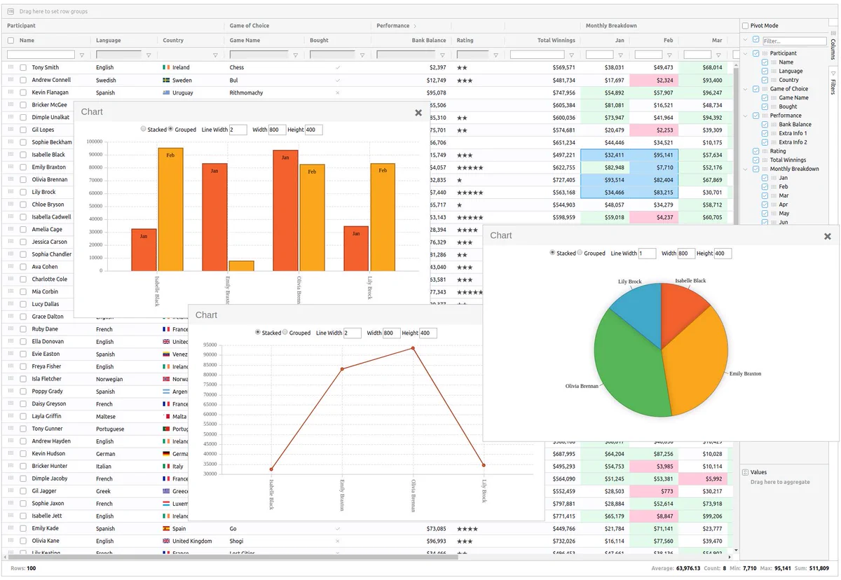The image size is (841, 580).
Task: Click Isabelle Black's Jan cell $32,411
Action: coord(605,155)
